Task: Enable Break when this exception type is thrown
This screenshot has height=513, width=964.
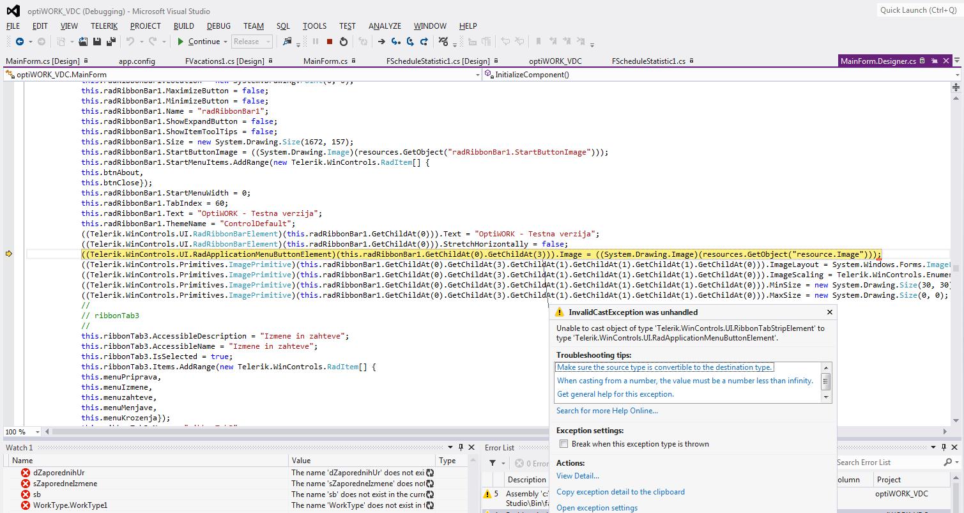Action: (563, 444)
